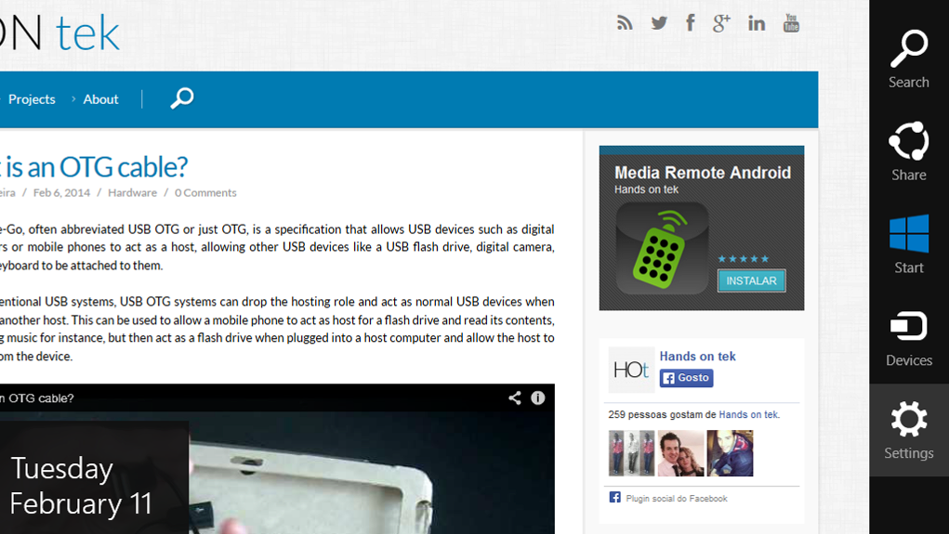Open the Devices charm

tap(908, 337)
